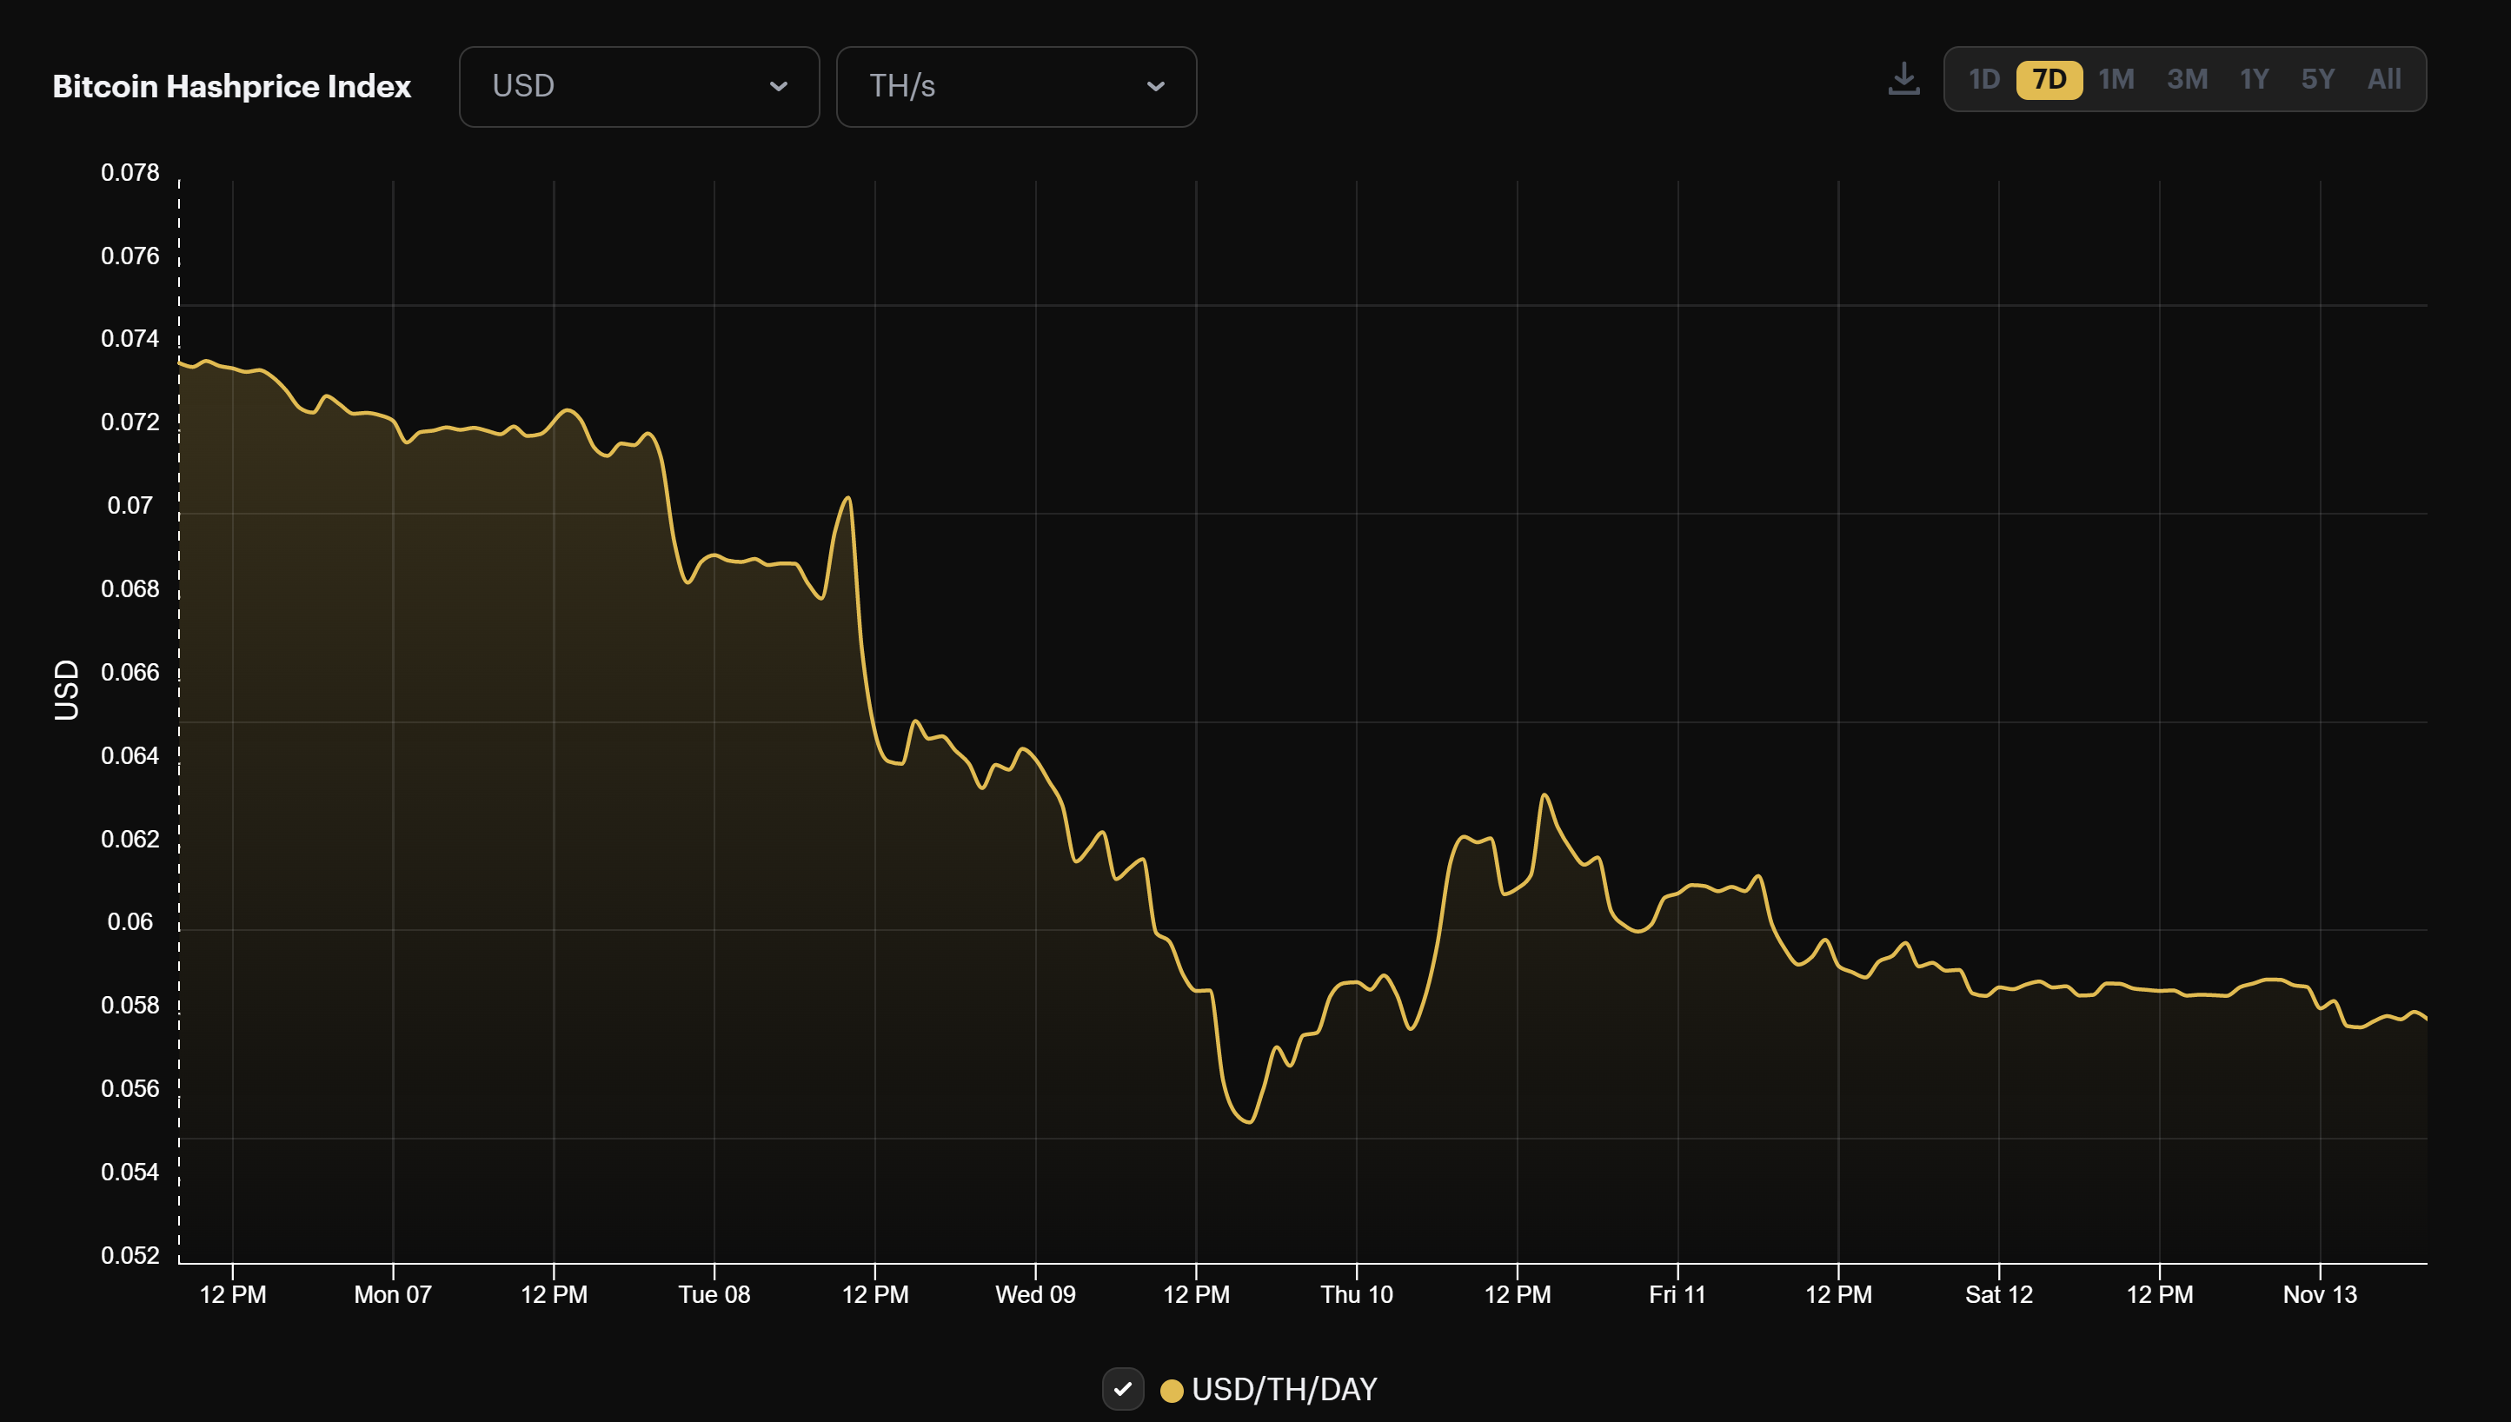Open the USD currency dropdown chevron
The image size is (2511, 1422).
778,86
